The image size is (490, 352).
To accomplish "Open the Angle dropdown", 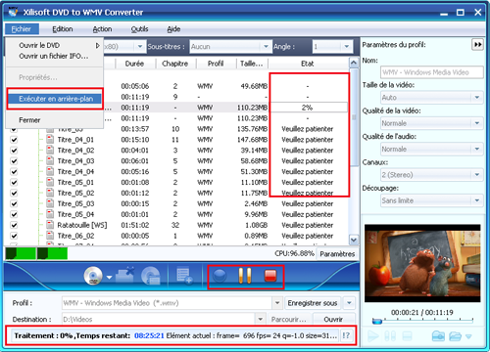I will point(347,47).
